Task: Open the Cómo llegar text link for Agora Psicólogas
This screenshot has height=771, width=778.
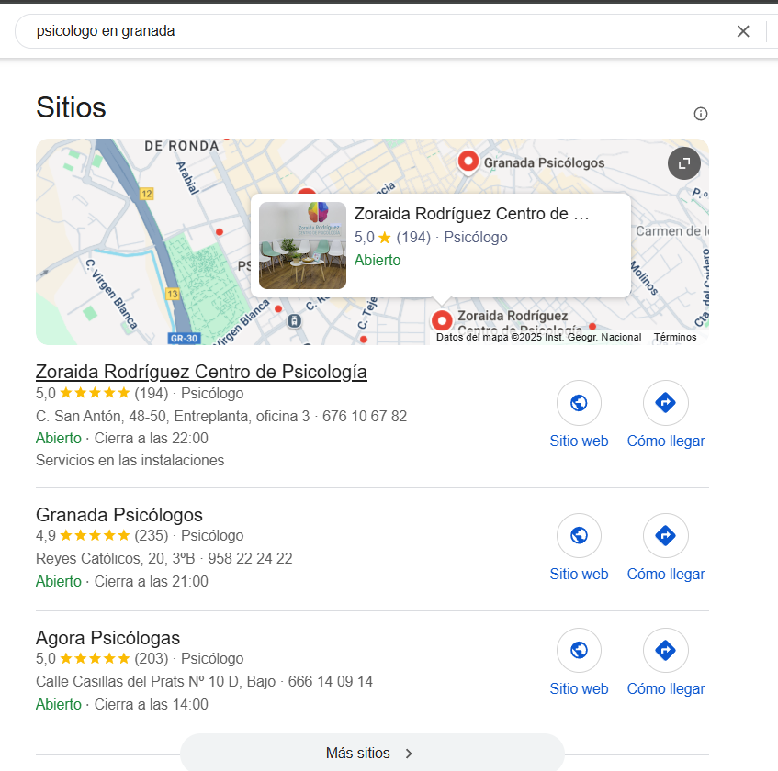Action: pyautogui.click(x=665, y=688)
